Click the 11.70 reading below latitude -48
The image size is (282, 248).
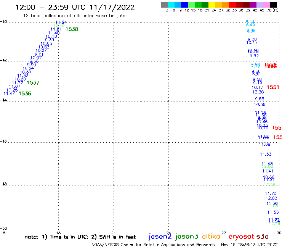271,193
